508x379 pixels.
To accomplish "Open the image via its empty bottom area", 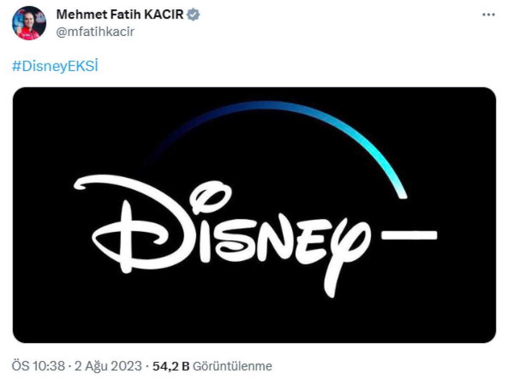I will tap(254, 321).
